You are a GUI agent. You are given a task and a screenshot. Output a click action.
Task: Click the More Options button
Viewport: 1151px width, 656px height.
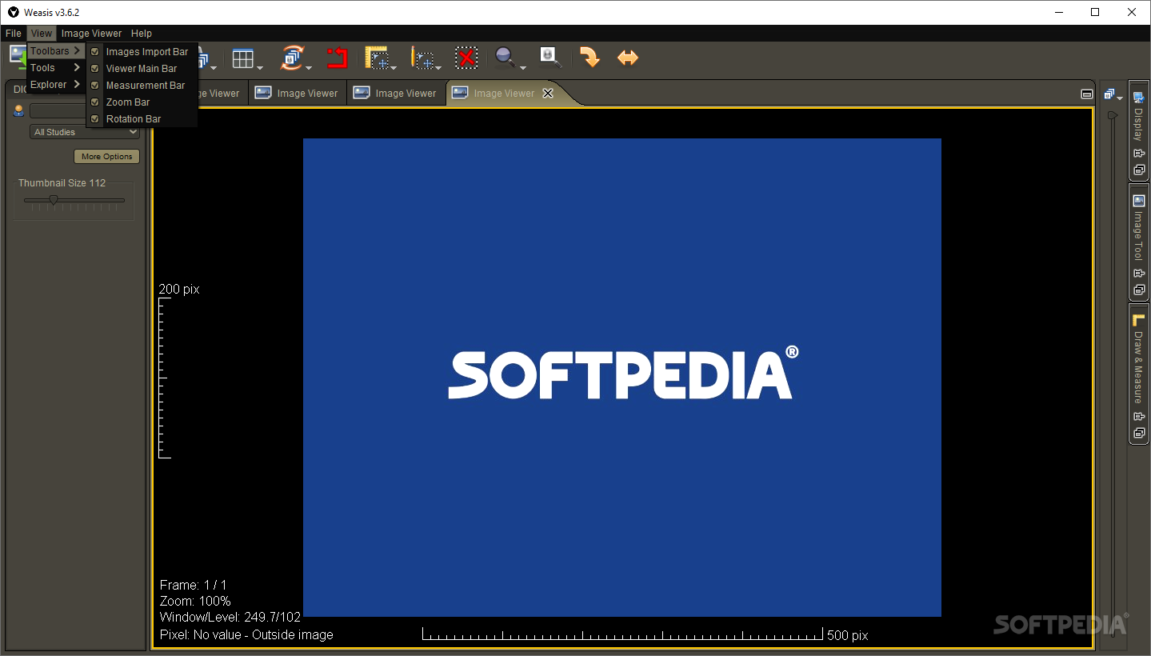click(106, 157)
